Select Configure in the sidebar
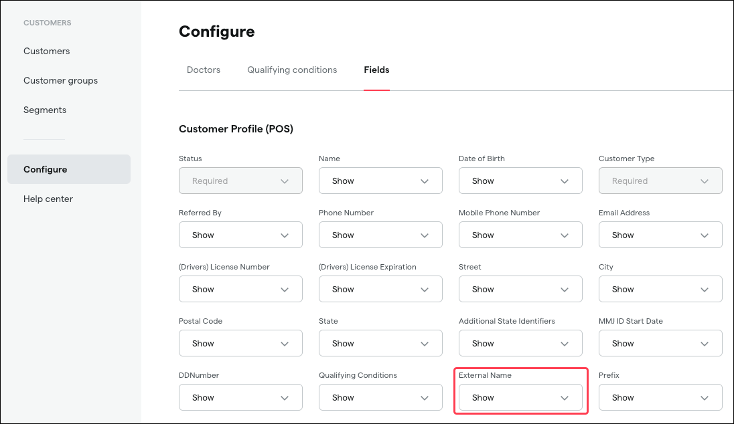Screen dimensions: 734x424 coord(45,169)
